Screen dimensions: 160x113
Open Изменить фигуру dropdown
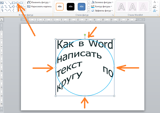tap(39, 2)
